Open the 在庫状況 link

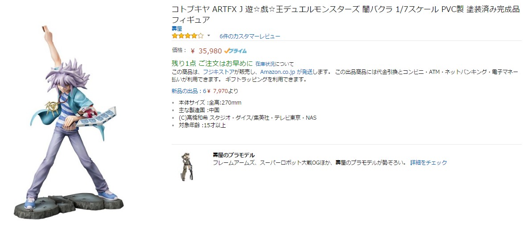[x=265, y=64]
